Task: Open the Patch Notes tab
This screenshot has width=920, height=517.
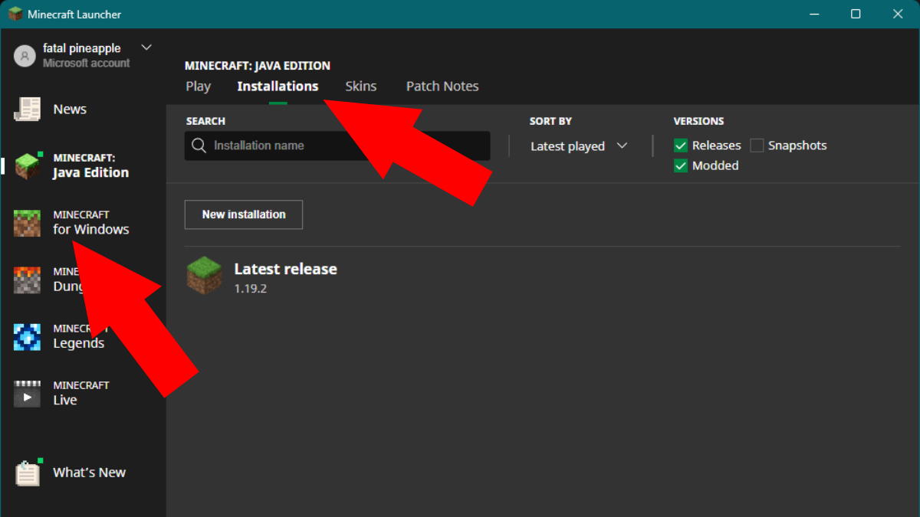Action: (442, 86)
